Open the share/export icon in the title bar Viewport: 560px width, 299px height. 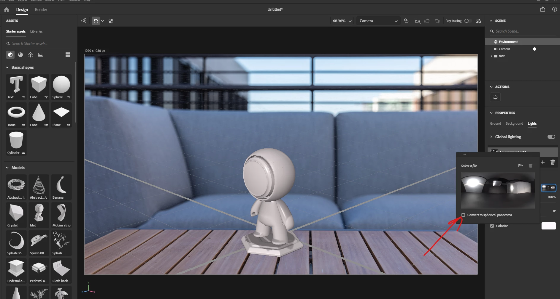(x=543, y=9)
